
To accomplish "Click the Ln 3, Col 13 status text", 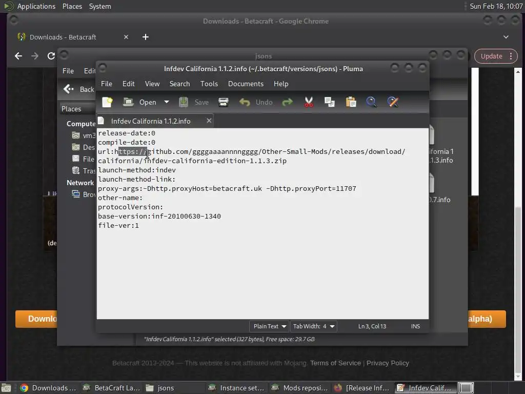I will click(372, 326).
